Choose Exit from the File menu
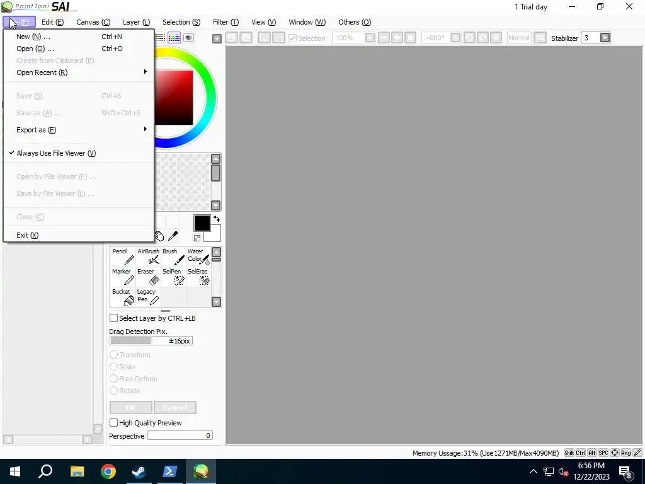The image size is (645, 484). point(79,235)
